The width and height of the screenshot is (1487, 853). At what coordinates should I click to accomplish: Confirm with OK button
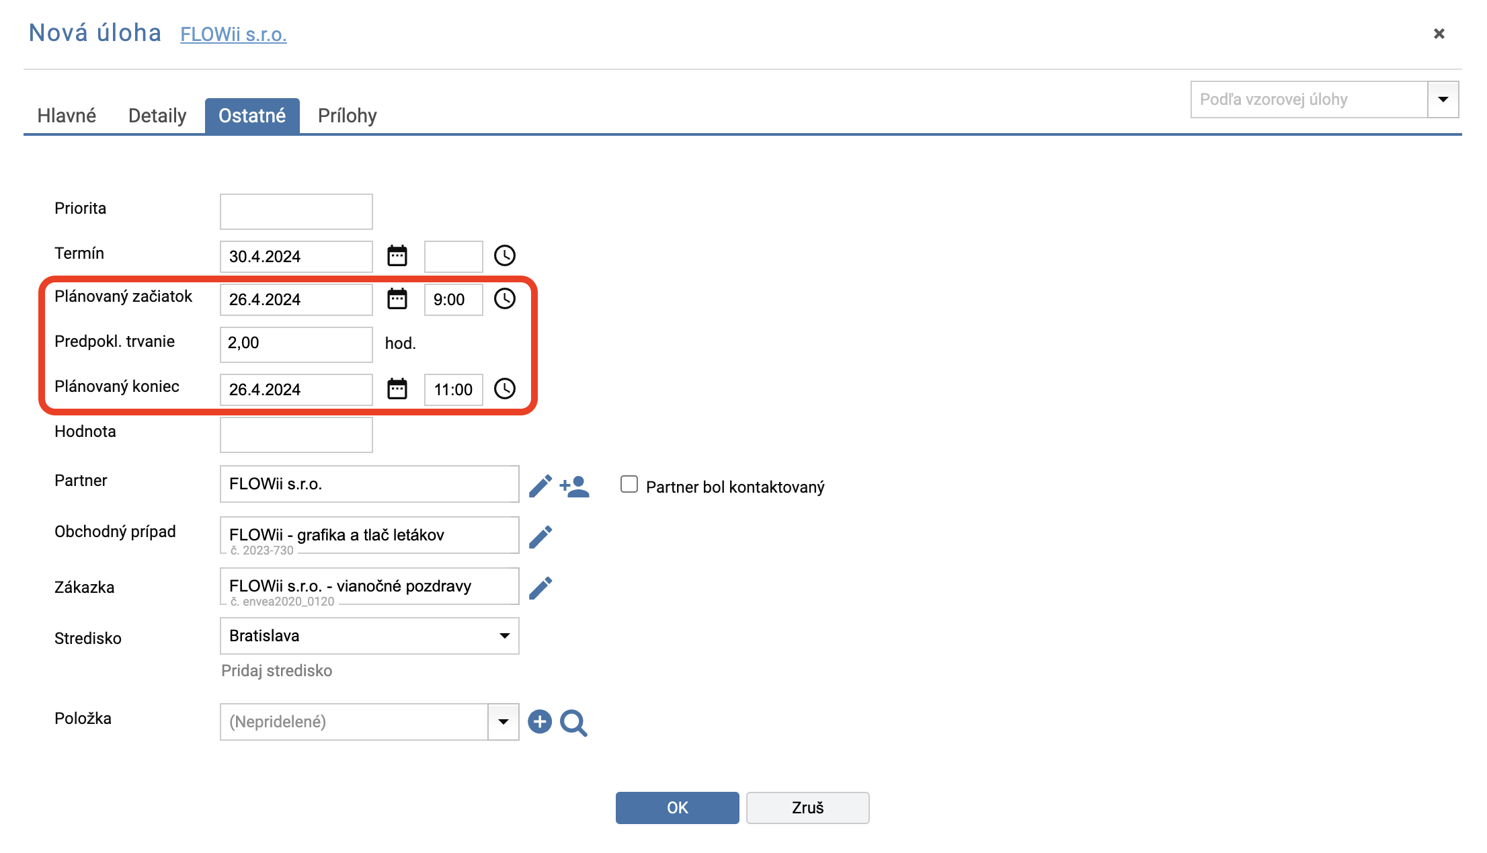[678, 808]
